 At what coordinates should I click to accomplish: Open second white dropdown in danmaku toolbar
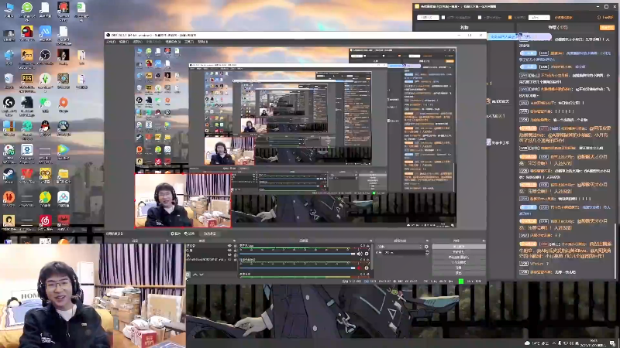pyautogui.click(x=539, y=17)
